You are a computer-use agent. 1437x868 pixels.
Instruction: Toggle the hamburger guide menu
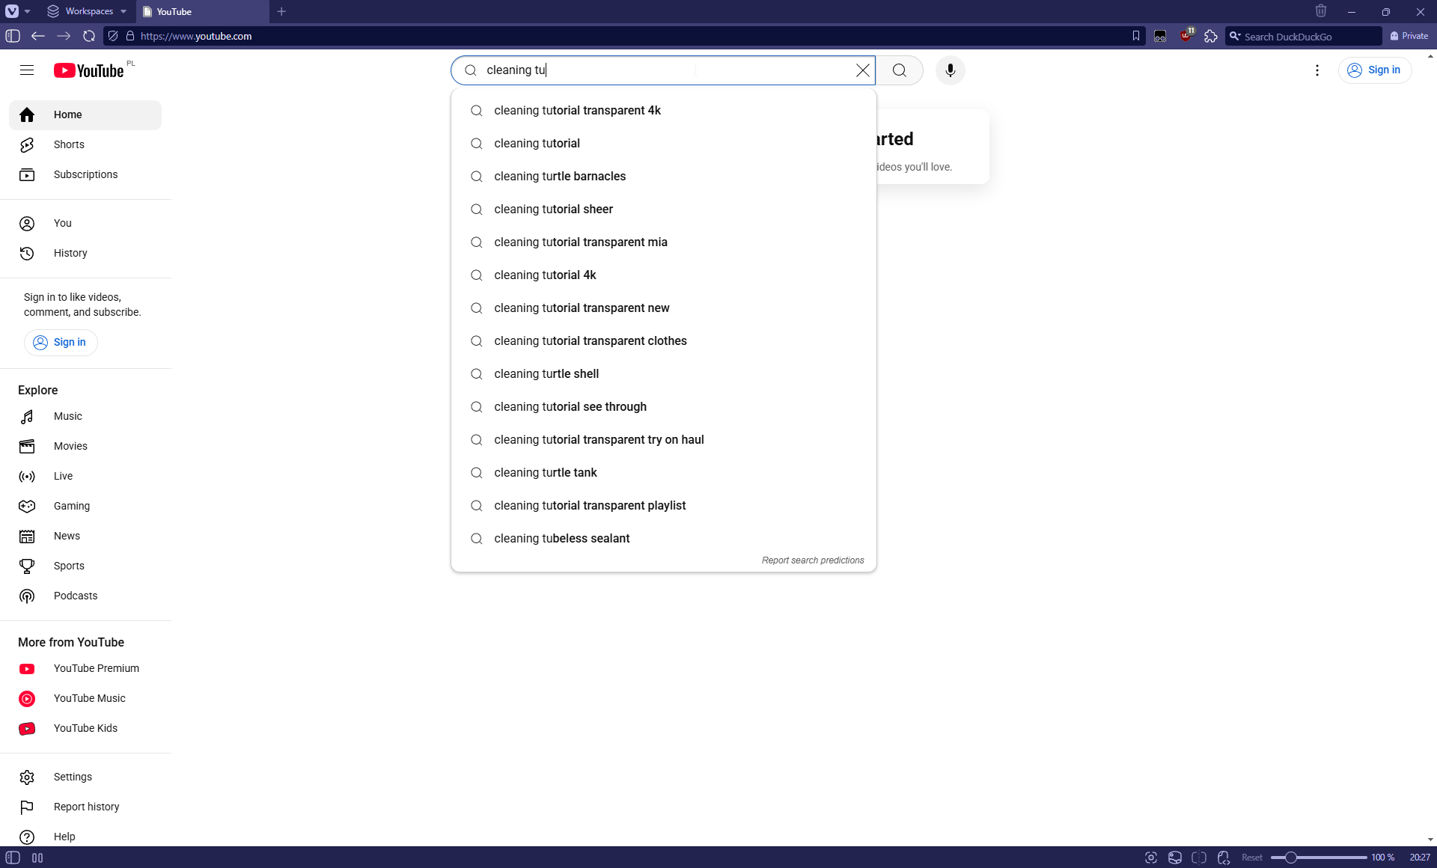coord(27,70)
